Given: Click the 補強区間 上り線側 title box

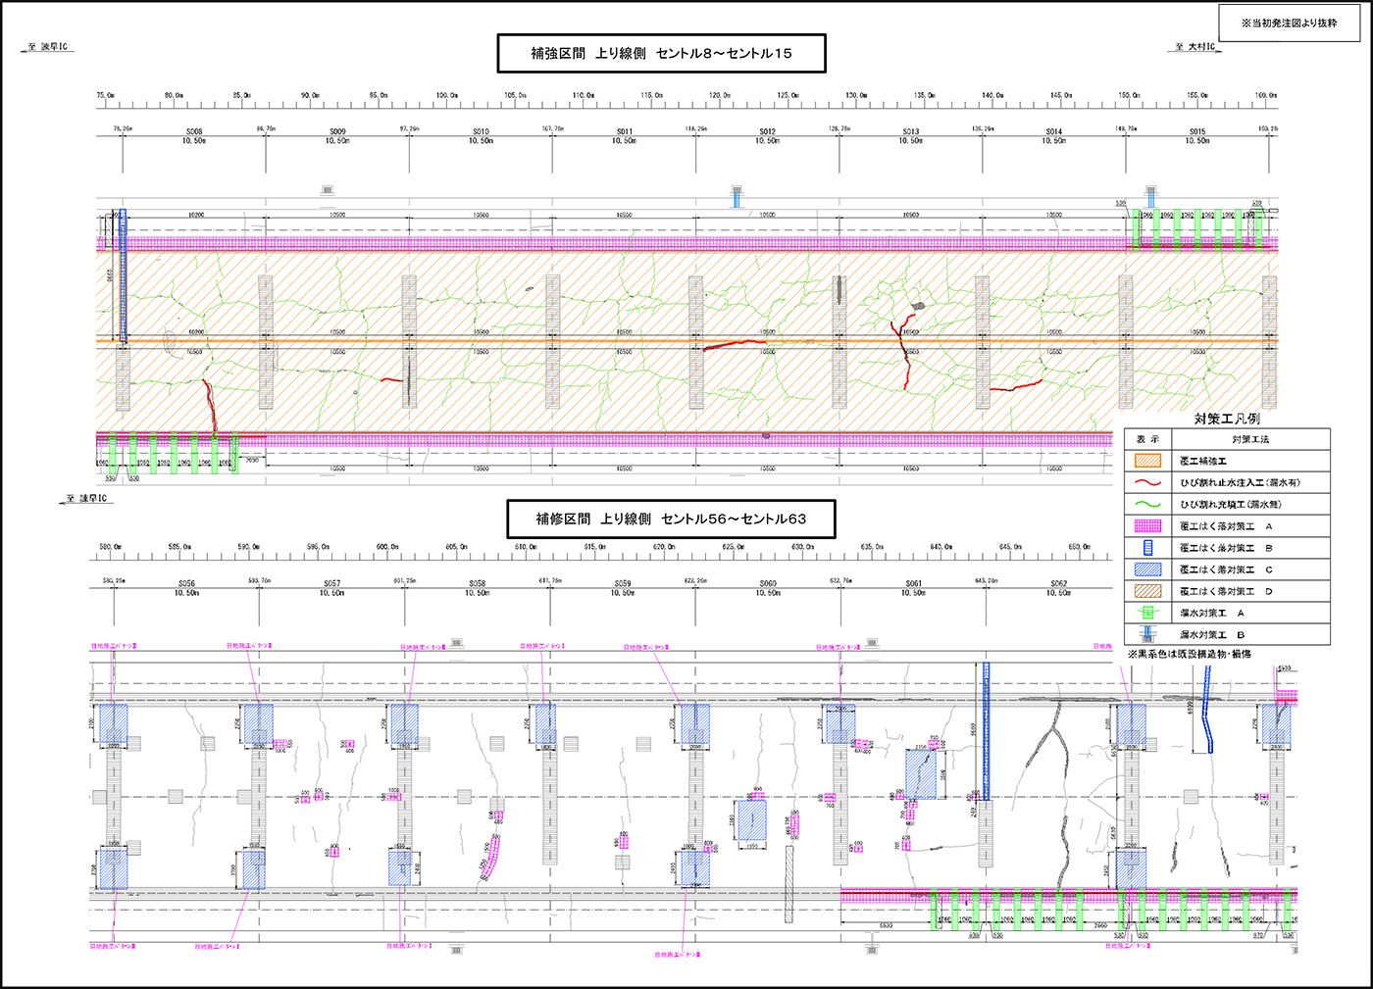Looking at the screenshot, I should [x=661, y=53].
